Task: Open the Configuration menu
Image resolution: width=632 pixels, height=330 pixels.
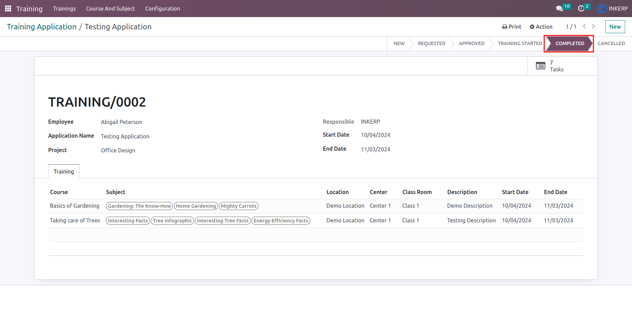Action: (x=163, y=9)
